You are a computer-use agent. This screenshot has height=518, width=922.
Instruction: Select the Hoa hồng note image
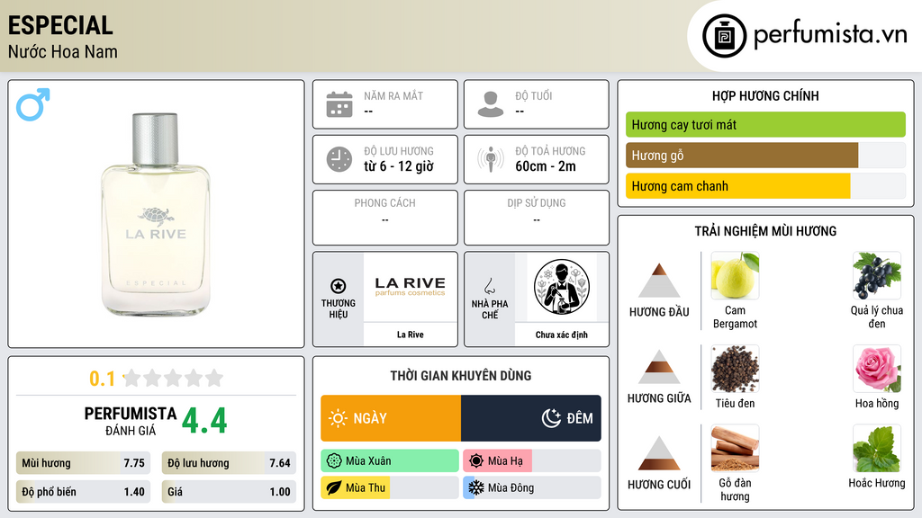point(877,369)
